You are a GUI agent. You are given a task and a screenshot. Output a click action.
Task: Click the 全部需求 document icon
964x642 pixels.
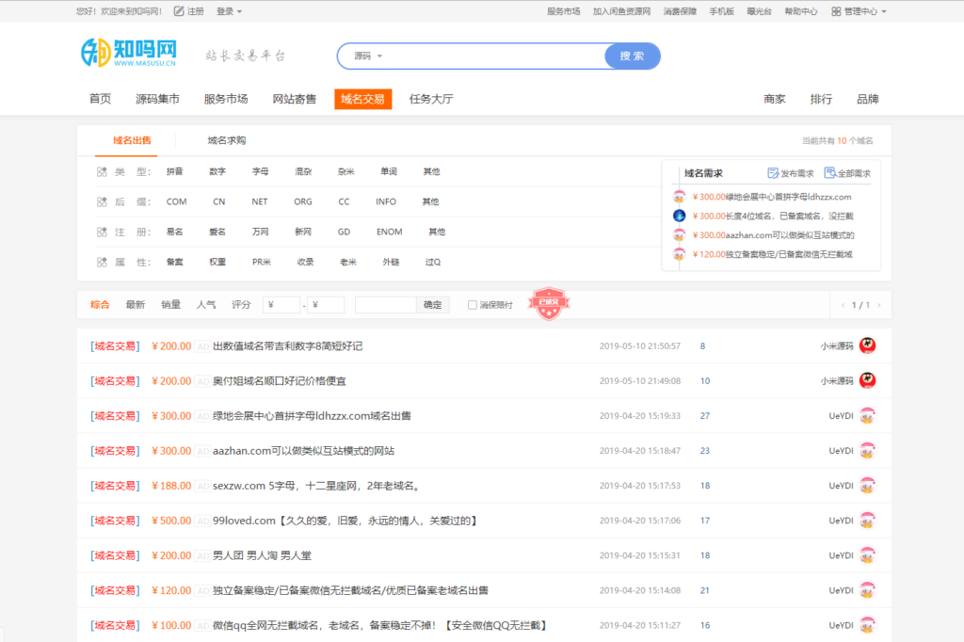829,173
